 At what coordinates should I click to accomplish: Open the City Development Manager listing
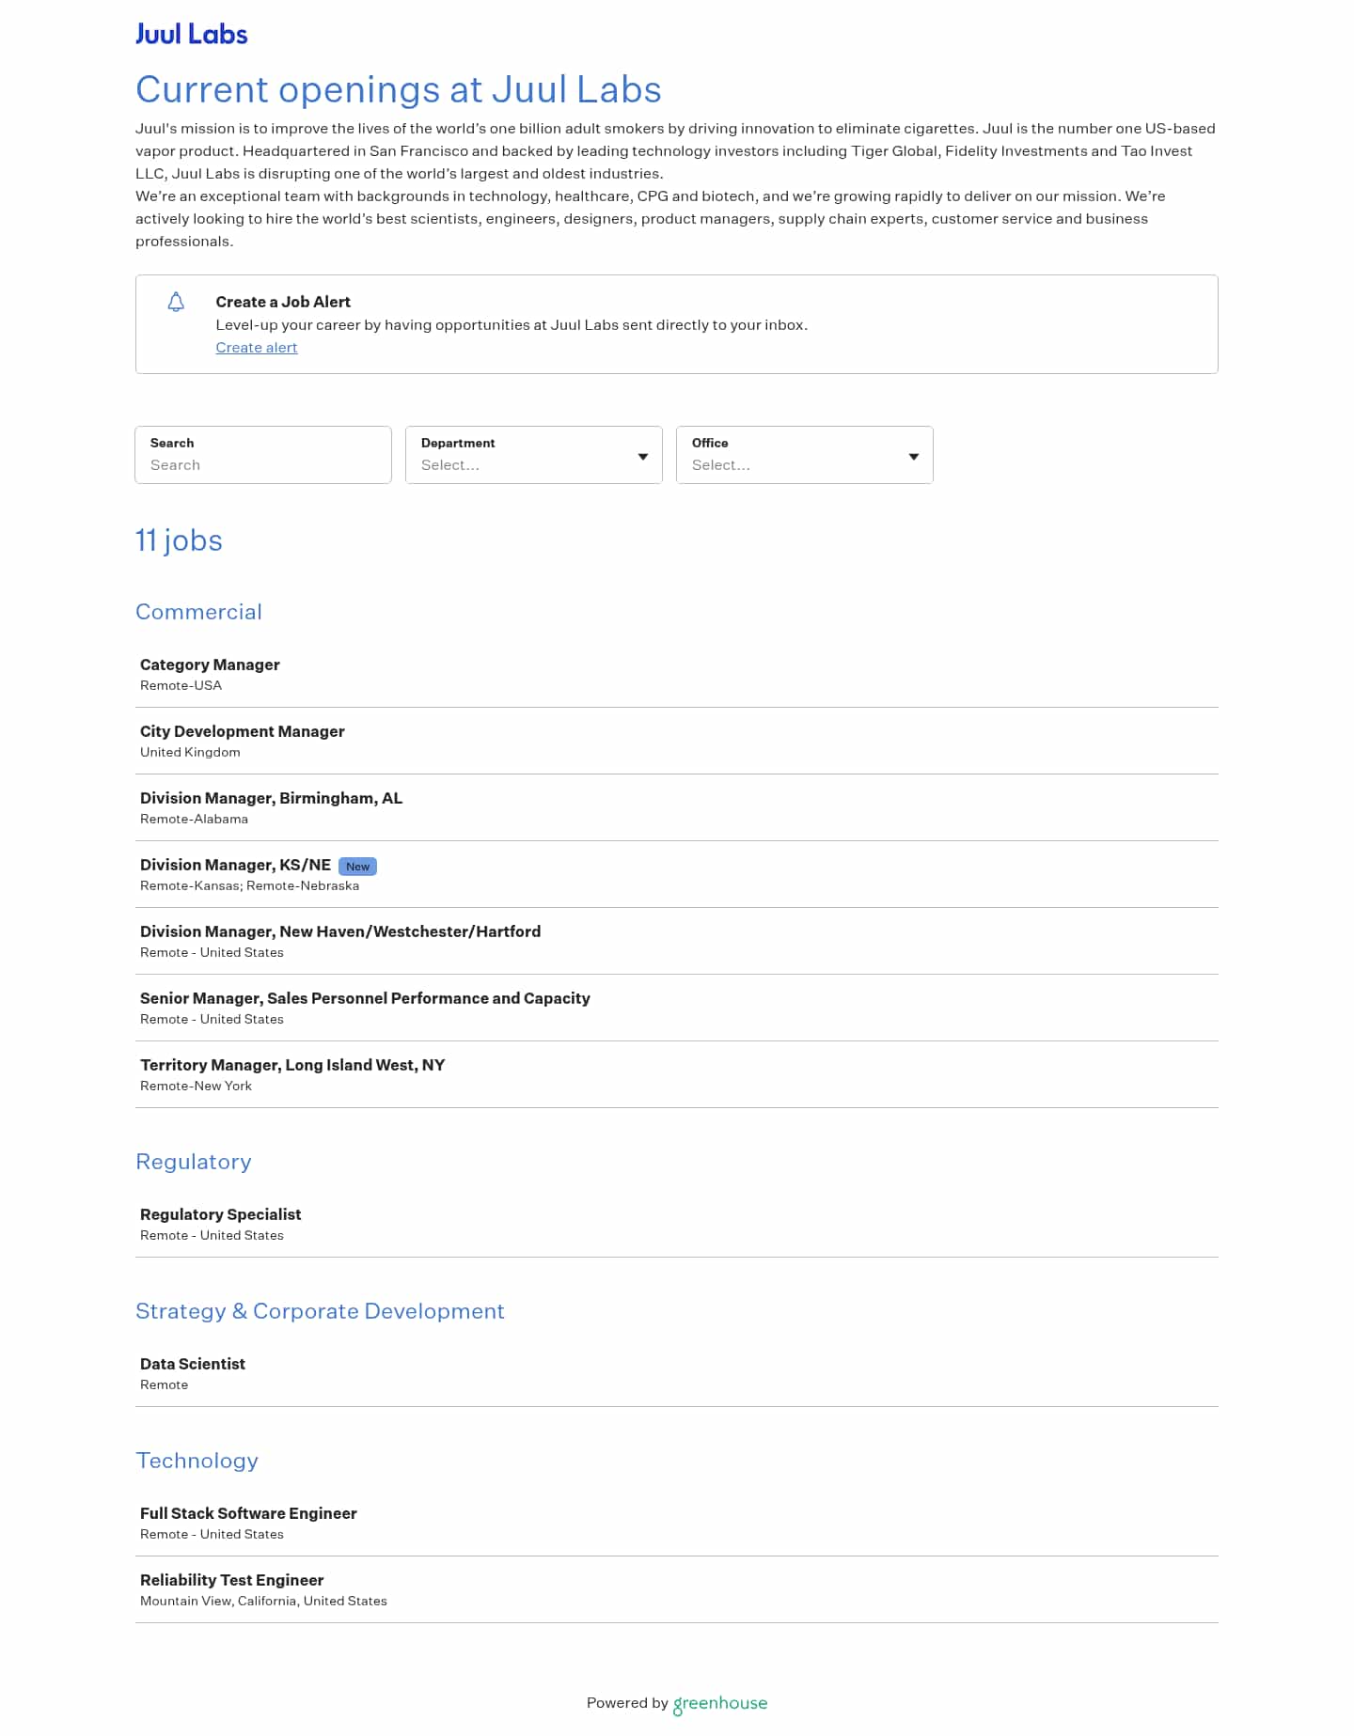[242, 731]
